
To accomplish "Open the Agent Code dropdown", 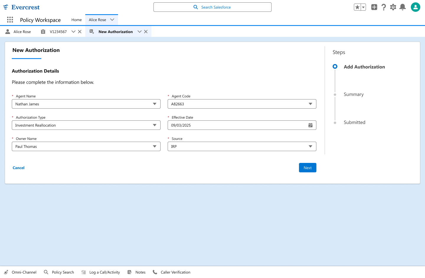I will pyautogui.click(x=242, y=104).
